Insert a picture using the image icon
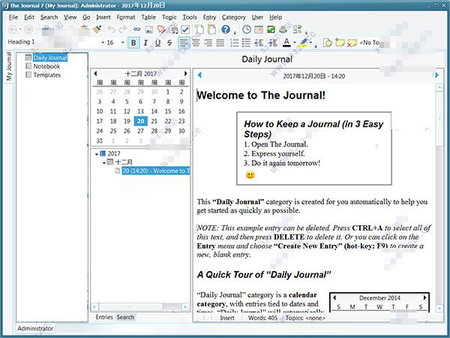The width and height of the screenshot is (450, 338). (x=149, y=29)
